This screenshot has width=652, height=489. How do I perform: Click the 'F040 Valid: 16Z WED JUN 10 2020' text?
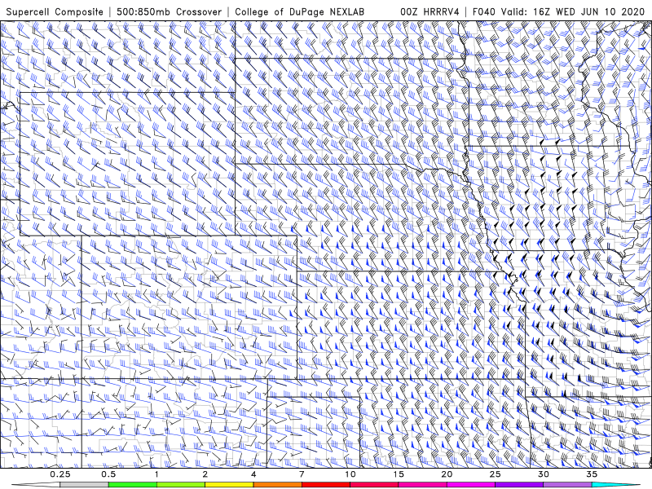point(558,11)
